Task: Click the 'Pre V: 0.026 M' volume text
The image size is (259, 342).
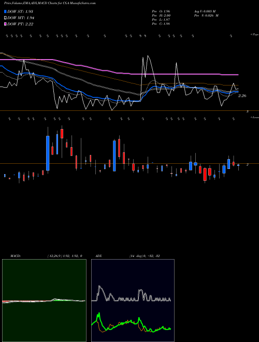Action: click(206, 16)
